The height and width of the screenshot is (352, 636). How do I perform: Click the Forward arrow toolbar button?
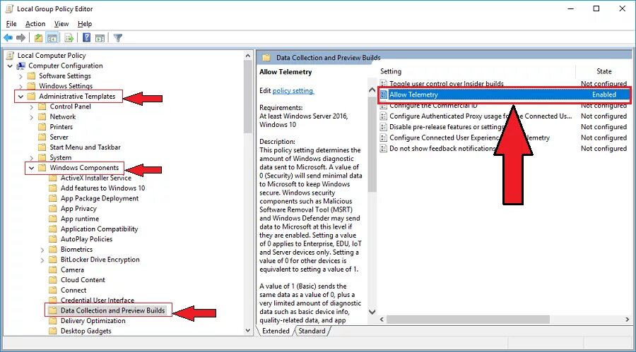click(x=20, y=38)
